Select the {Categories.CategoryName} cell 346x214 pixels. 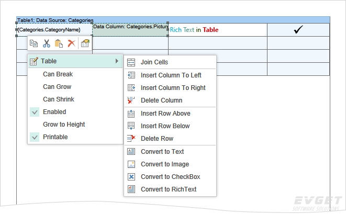tap(54, 29)
